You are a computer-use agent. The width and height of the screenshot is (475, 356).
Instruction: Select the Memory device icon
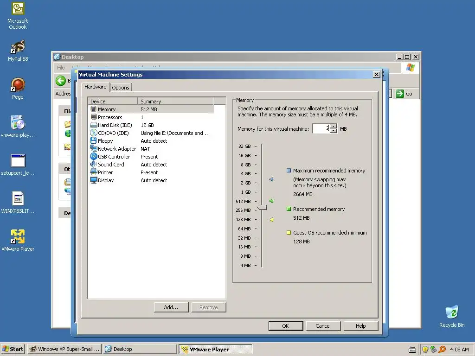94,109
